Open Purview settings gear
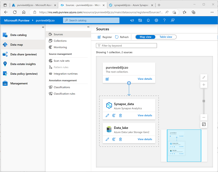Viewport: 218px width, 172px height. (x=156, y=20)
